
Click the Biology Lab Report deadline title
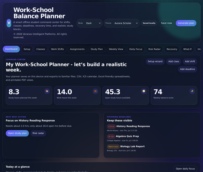point(132,146)
